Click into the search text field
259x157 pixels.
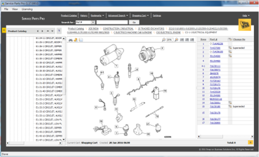click(112, 22)
